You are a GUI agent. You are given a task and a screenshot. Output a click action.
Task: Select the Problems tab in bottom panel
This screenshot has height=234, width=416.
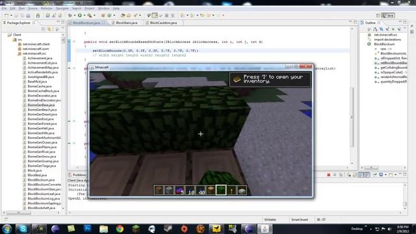[x=77, y=175]
